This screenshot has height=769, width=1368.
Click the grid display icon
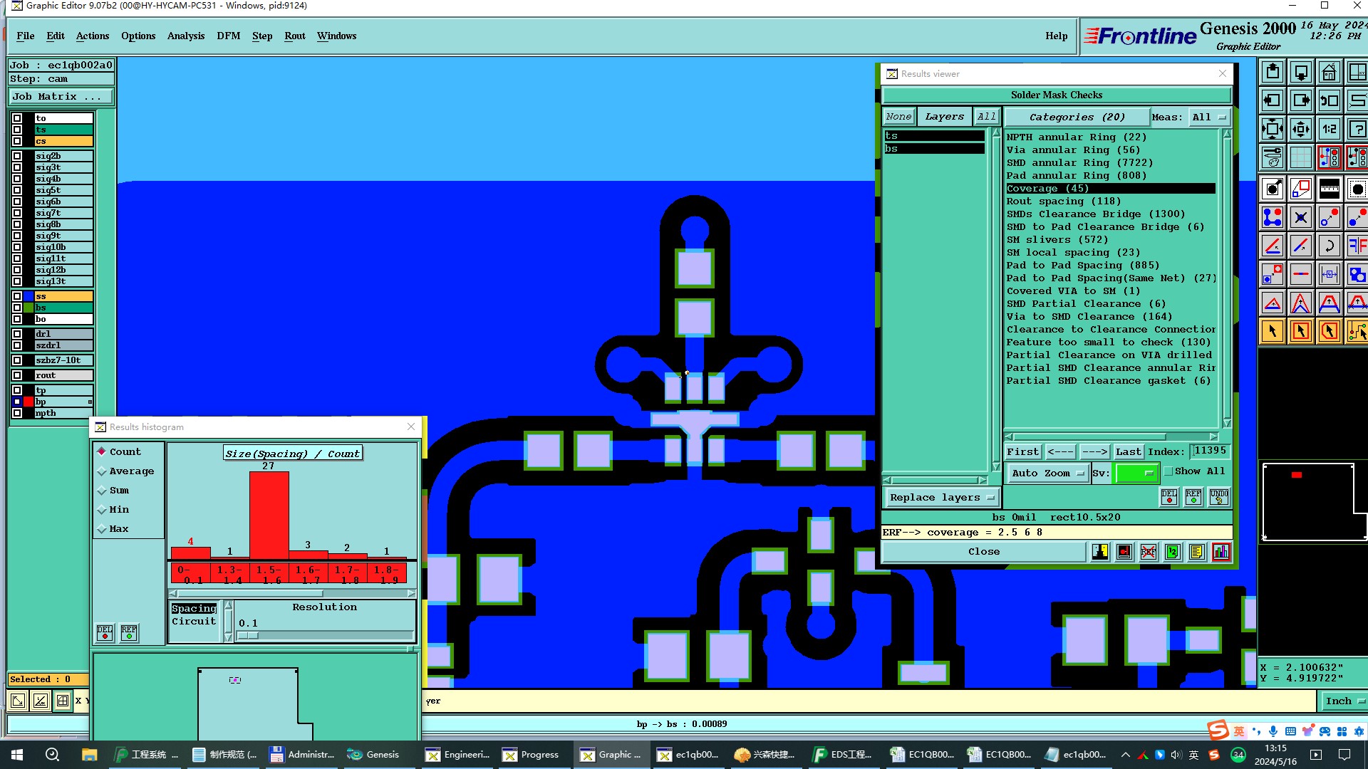pos(1300,157)
